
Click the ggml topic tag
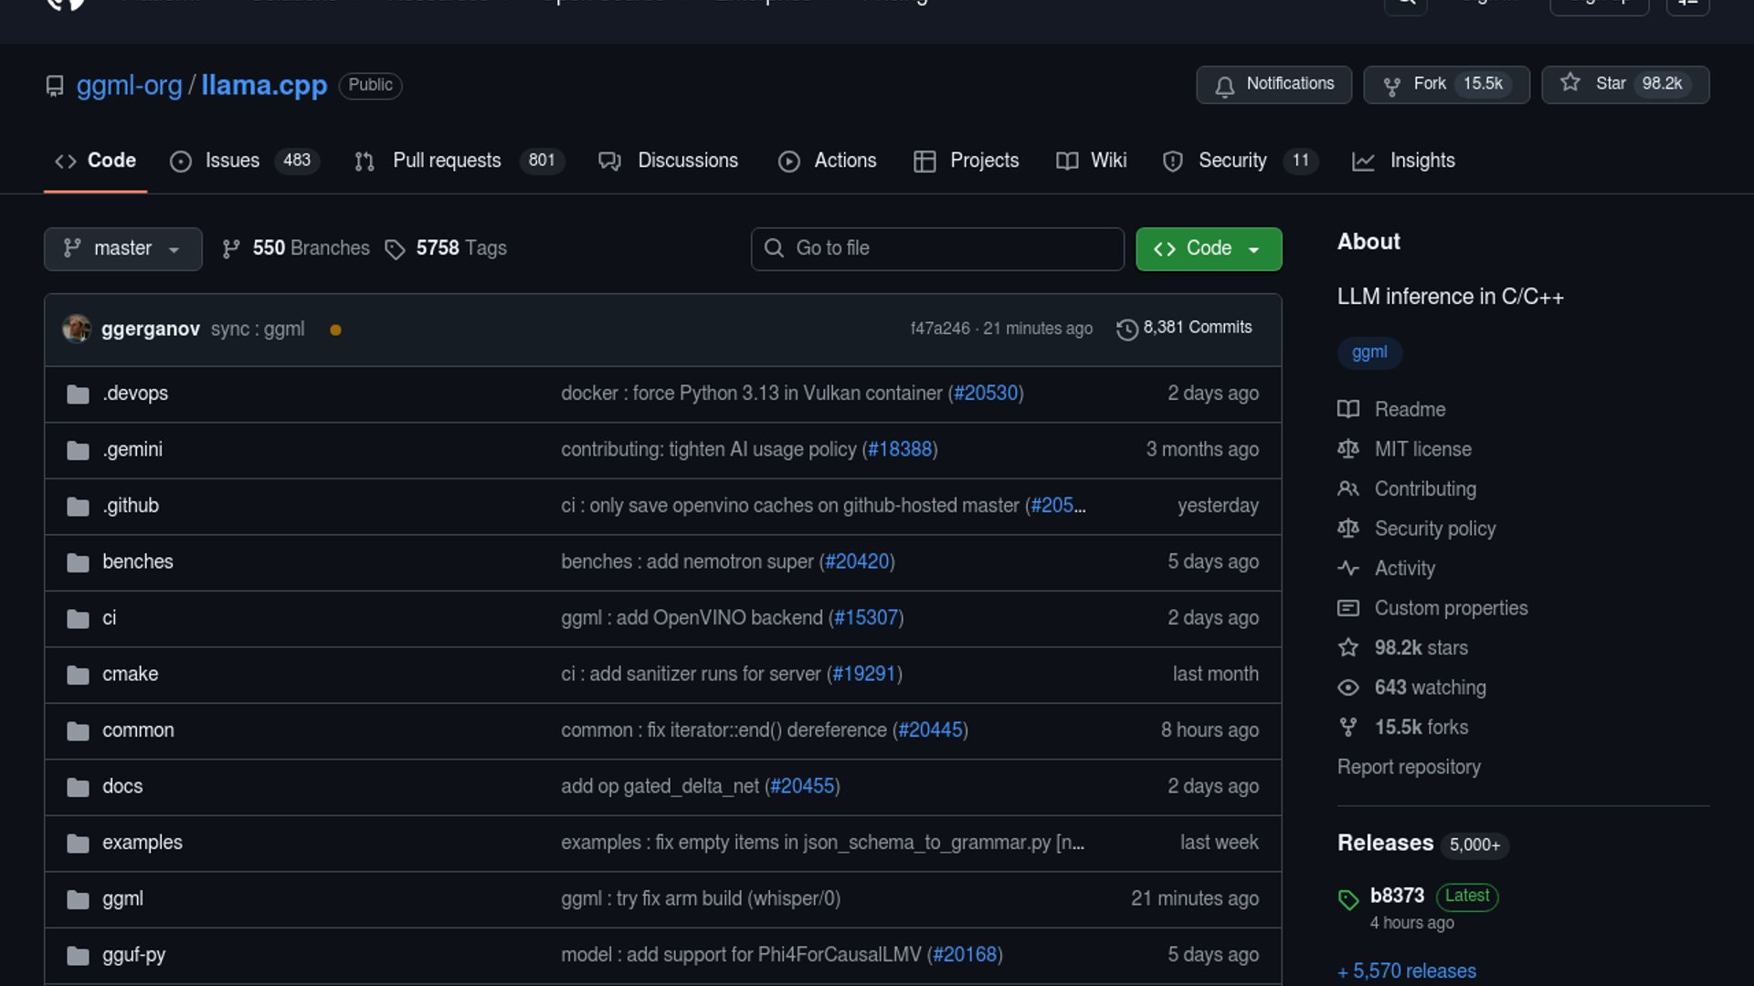tap(1368, 352)
